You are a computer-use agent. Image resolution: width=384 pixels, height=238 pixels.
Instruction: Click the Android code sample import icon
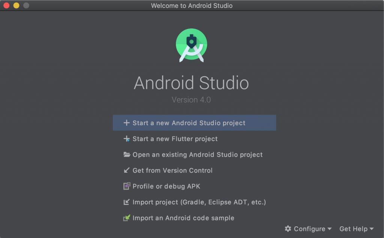pos(127,218)
